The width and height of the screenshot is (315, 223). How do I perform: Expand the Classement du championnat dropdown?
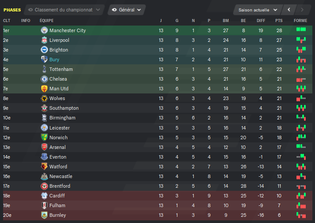[64, 10]
